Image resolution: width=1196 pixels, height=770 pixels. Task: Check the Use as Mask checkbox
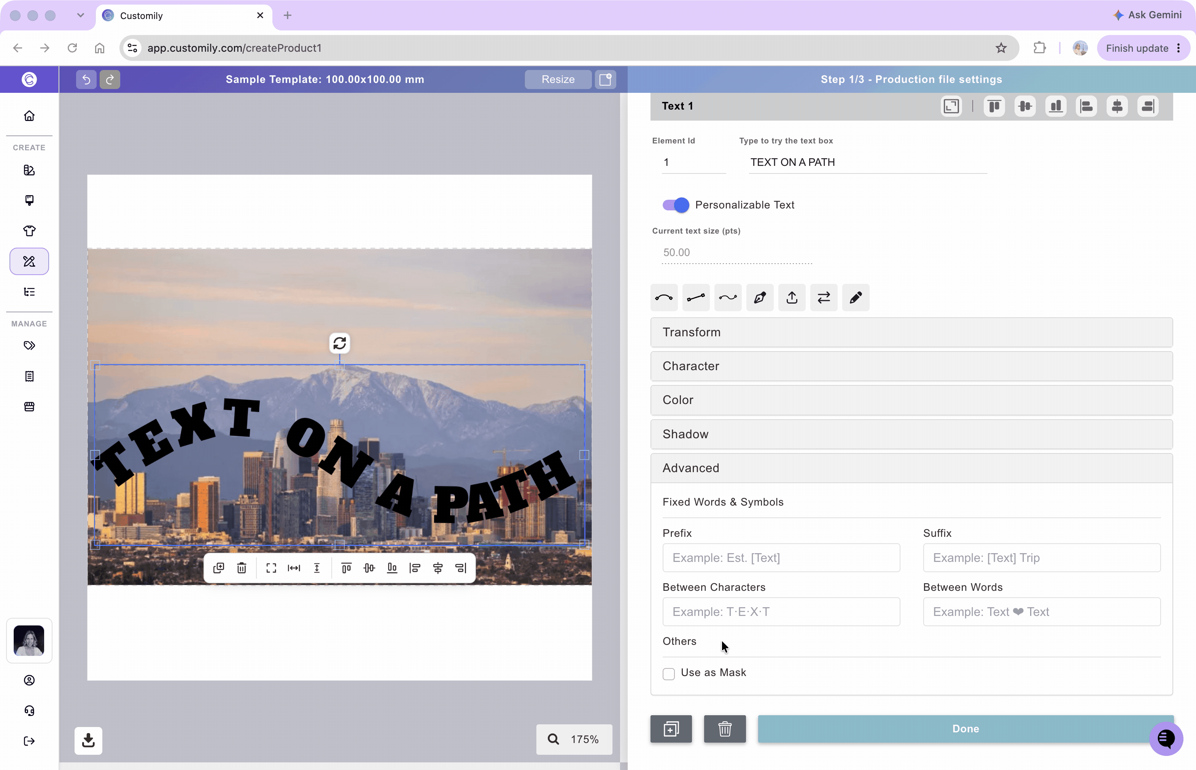pyautogui.click(x=668, y=673)
